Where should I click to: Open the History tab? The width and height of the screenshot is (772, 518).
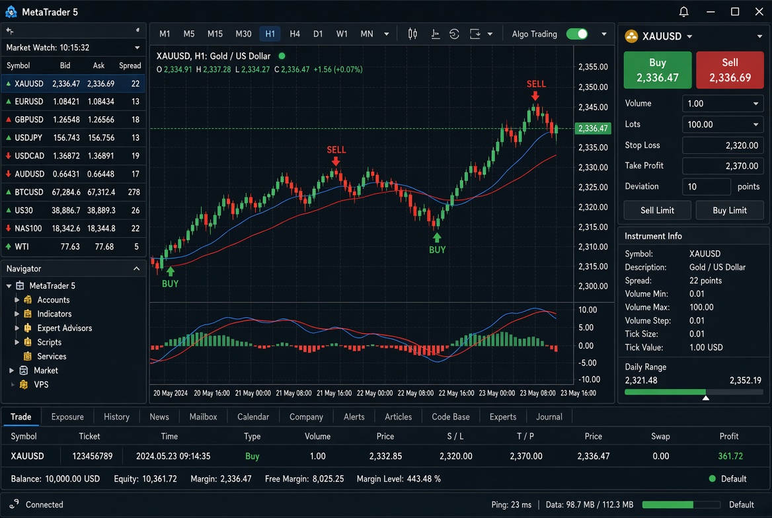[117, 416]
